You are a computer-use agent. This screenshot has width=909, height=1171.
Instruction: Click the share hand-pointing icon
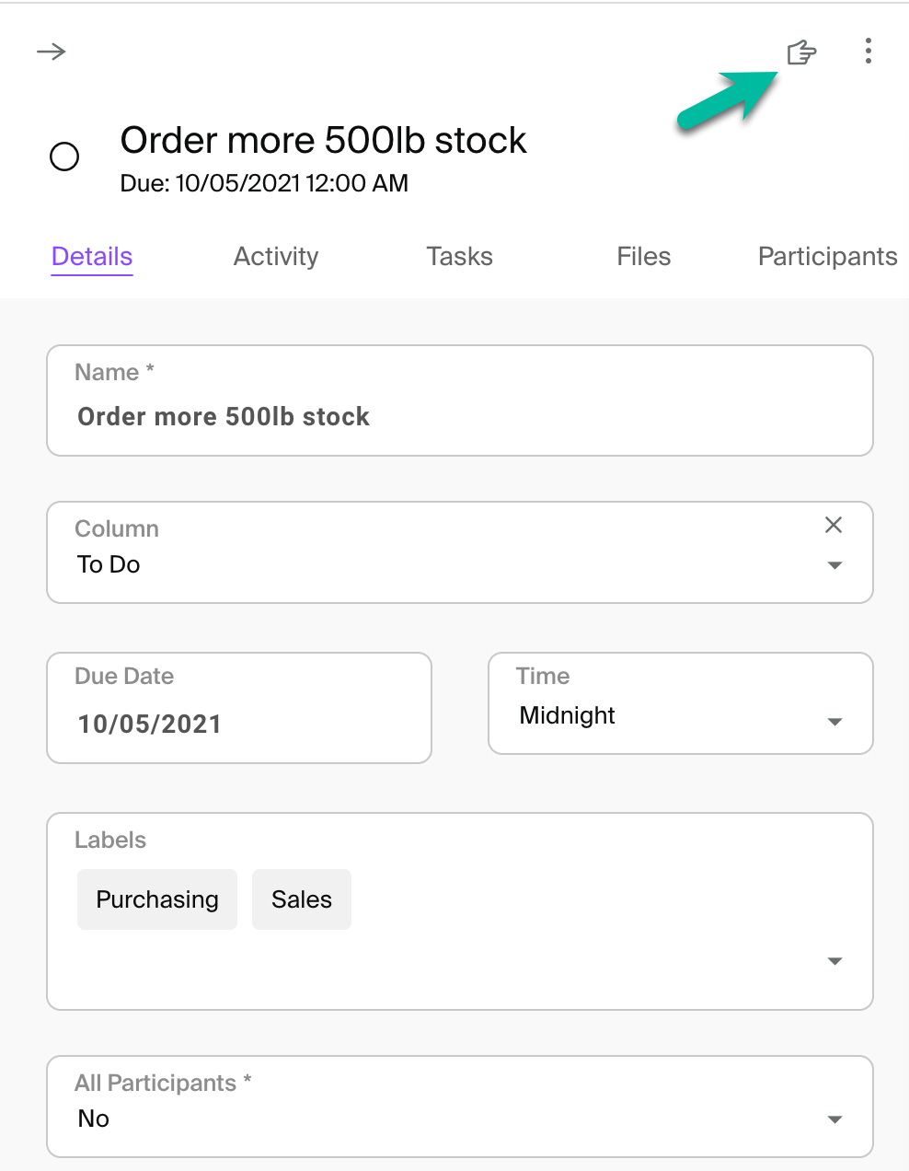tap(801, 52)
